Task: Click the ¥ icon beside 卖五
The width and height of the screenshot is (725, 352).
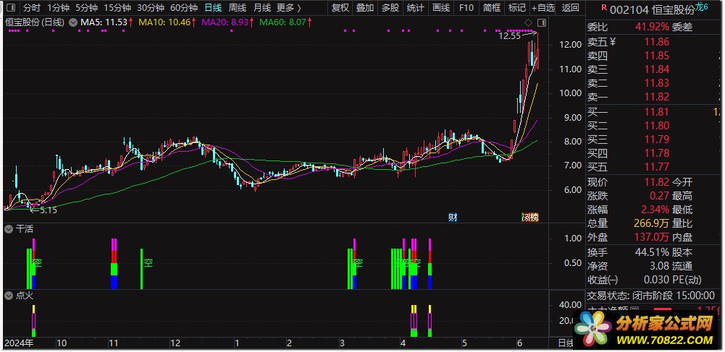Action: pyautogui.click(x=613, y=42)
